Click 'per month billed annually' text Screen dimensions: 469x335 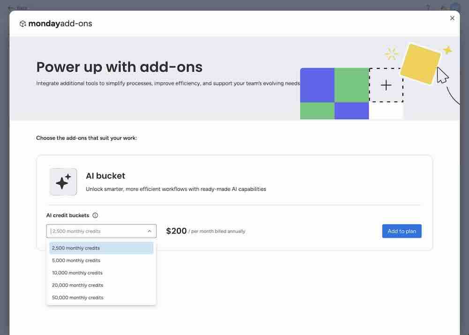218,231
